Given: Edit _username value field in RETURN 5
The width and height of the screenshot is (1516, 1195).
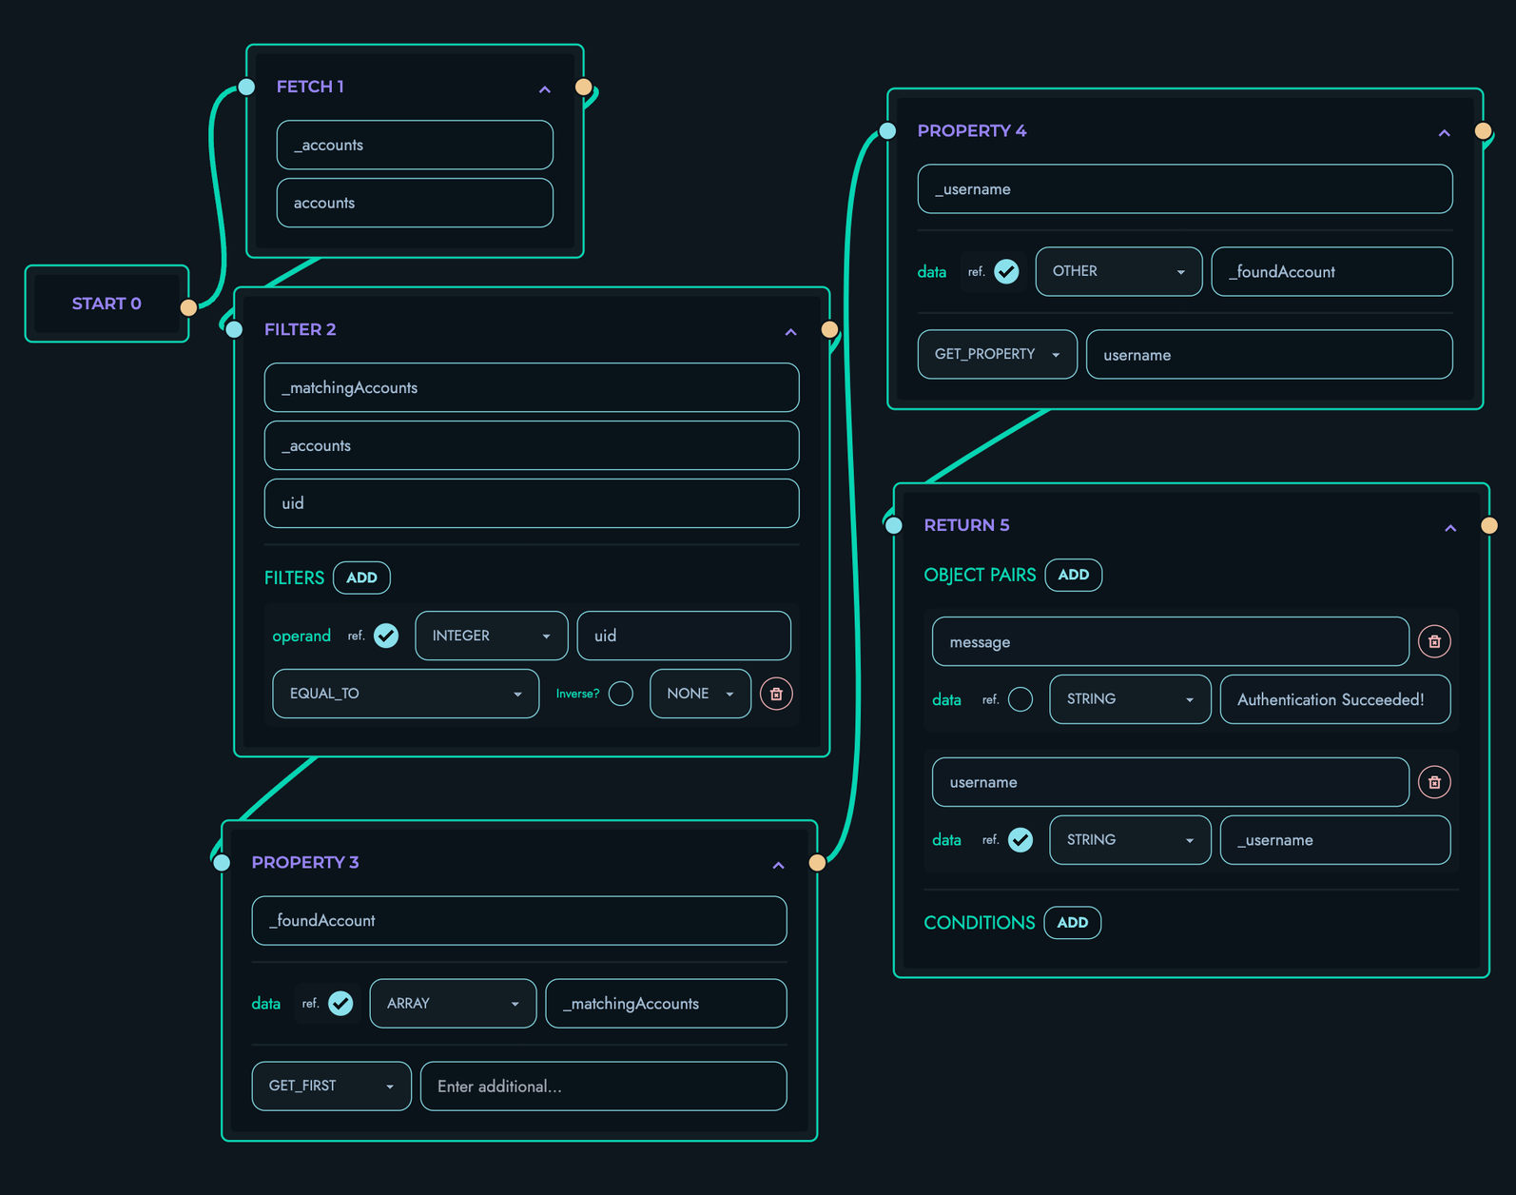Looking at the screenshot, I should (x=1335, y=840).
